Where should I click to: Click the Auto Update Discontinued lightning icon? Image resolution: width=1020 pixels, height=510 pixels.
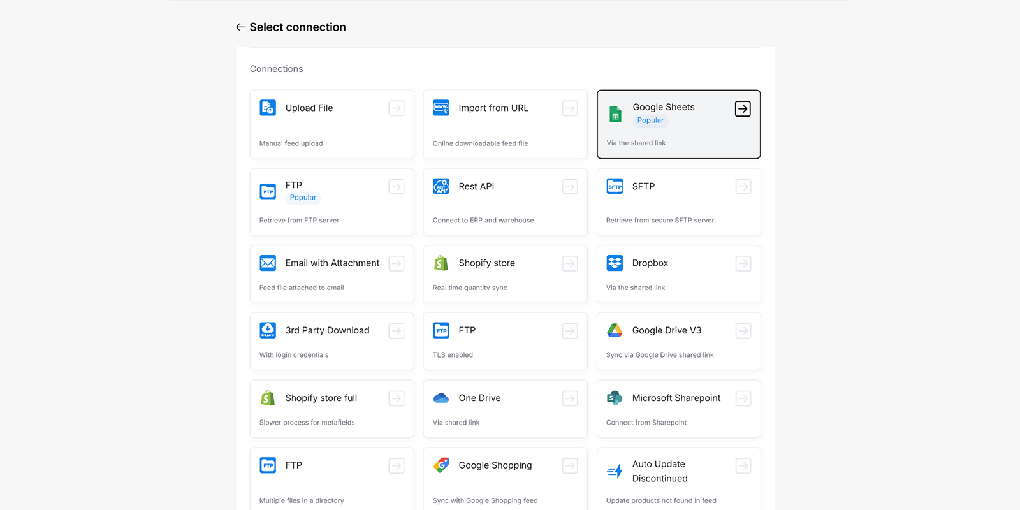pos(615,471)
